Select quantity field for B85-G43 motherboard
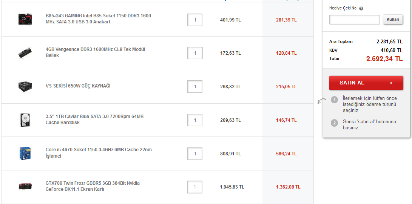The image size is (412, 204). click(195, 20)
